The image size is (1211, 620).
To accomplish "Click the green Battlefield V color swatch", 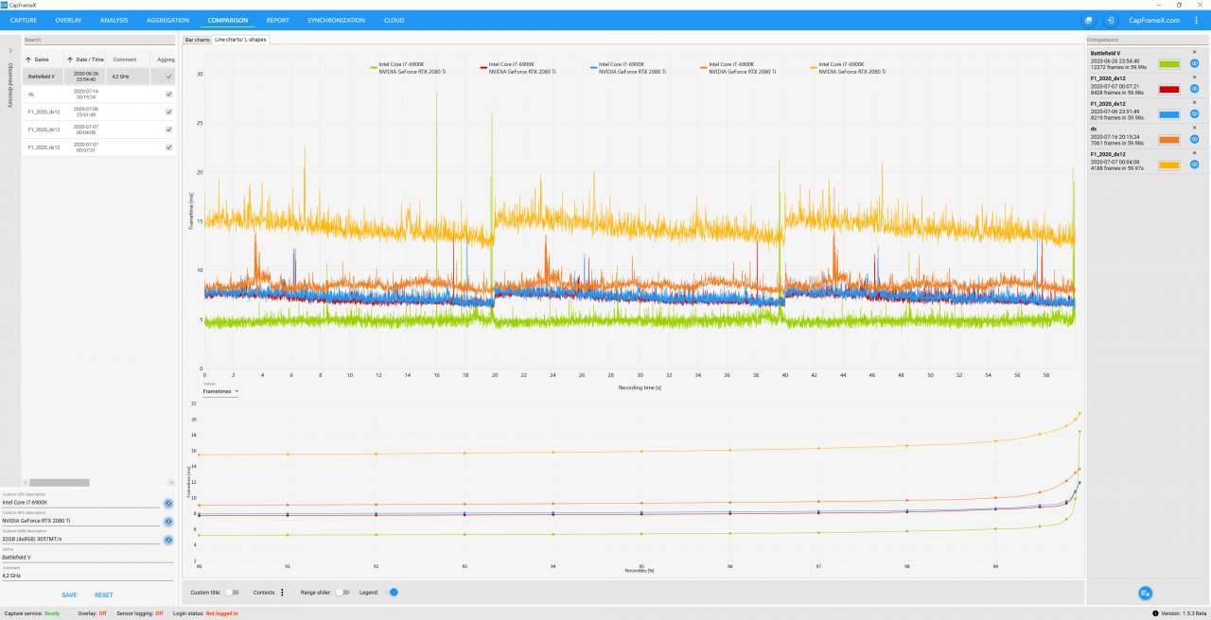I will tap(1169, 64).
